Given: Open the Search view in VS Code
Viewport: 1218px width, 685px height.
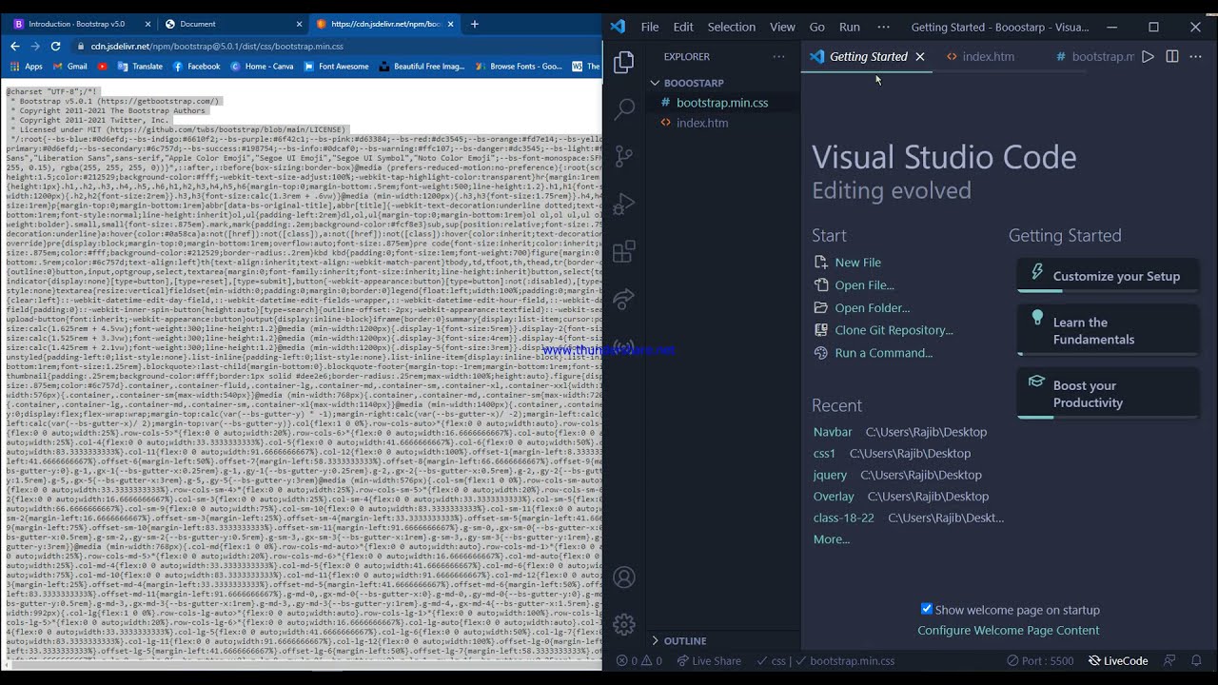Looking at the screenshot, I should 624,109.
